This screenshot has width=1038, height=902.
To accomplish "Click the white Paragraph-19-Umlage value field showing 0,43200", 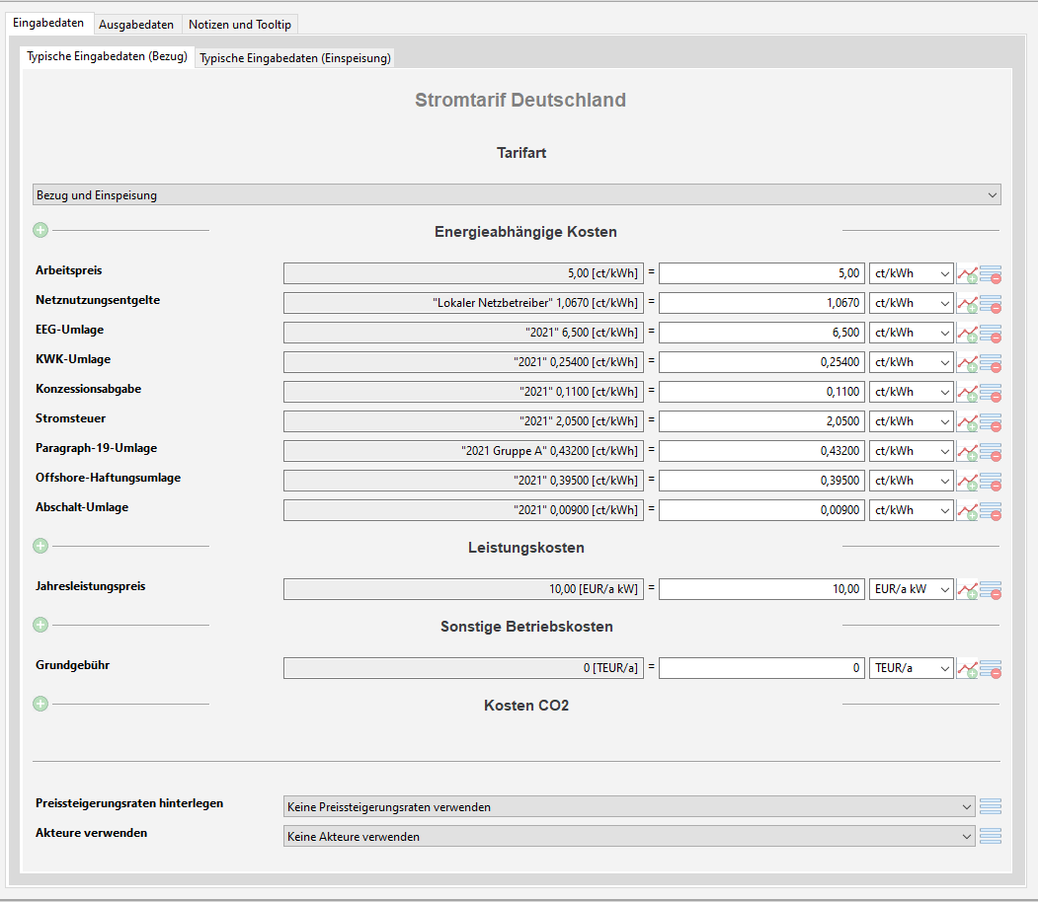I will coord(761,451).
